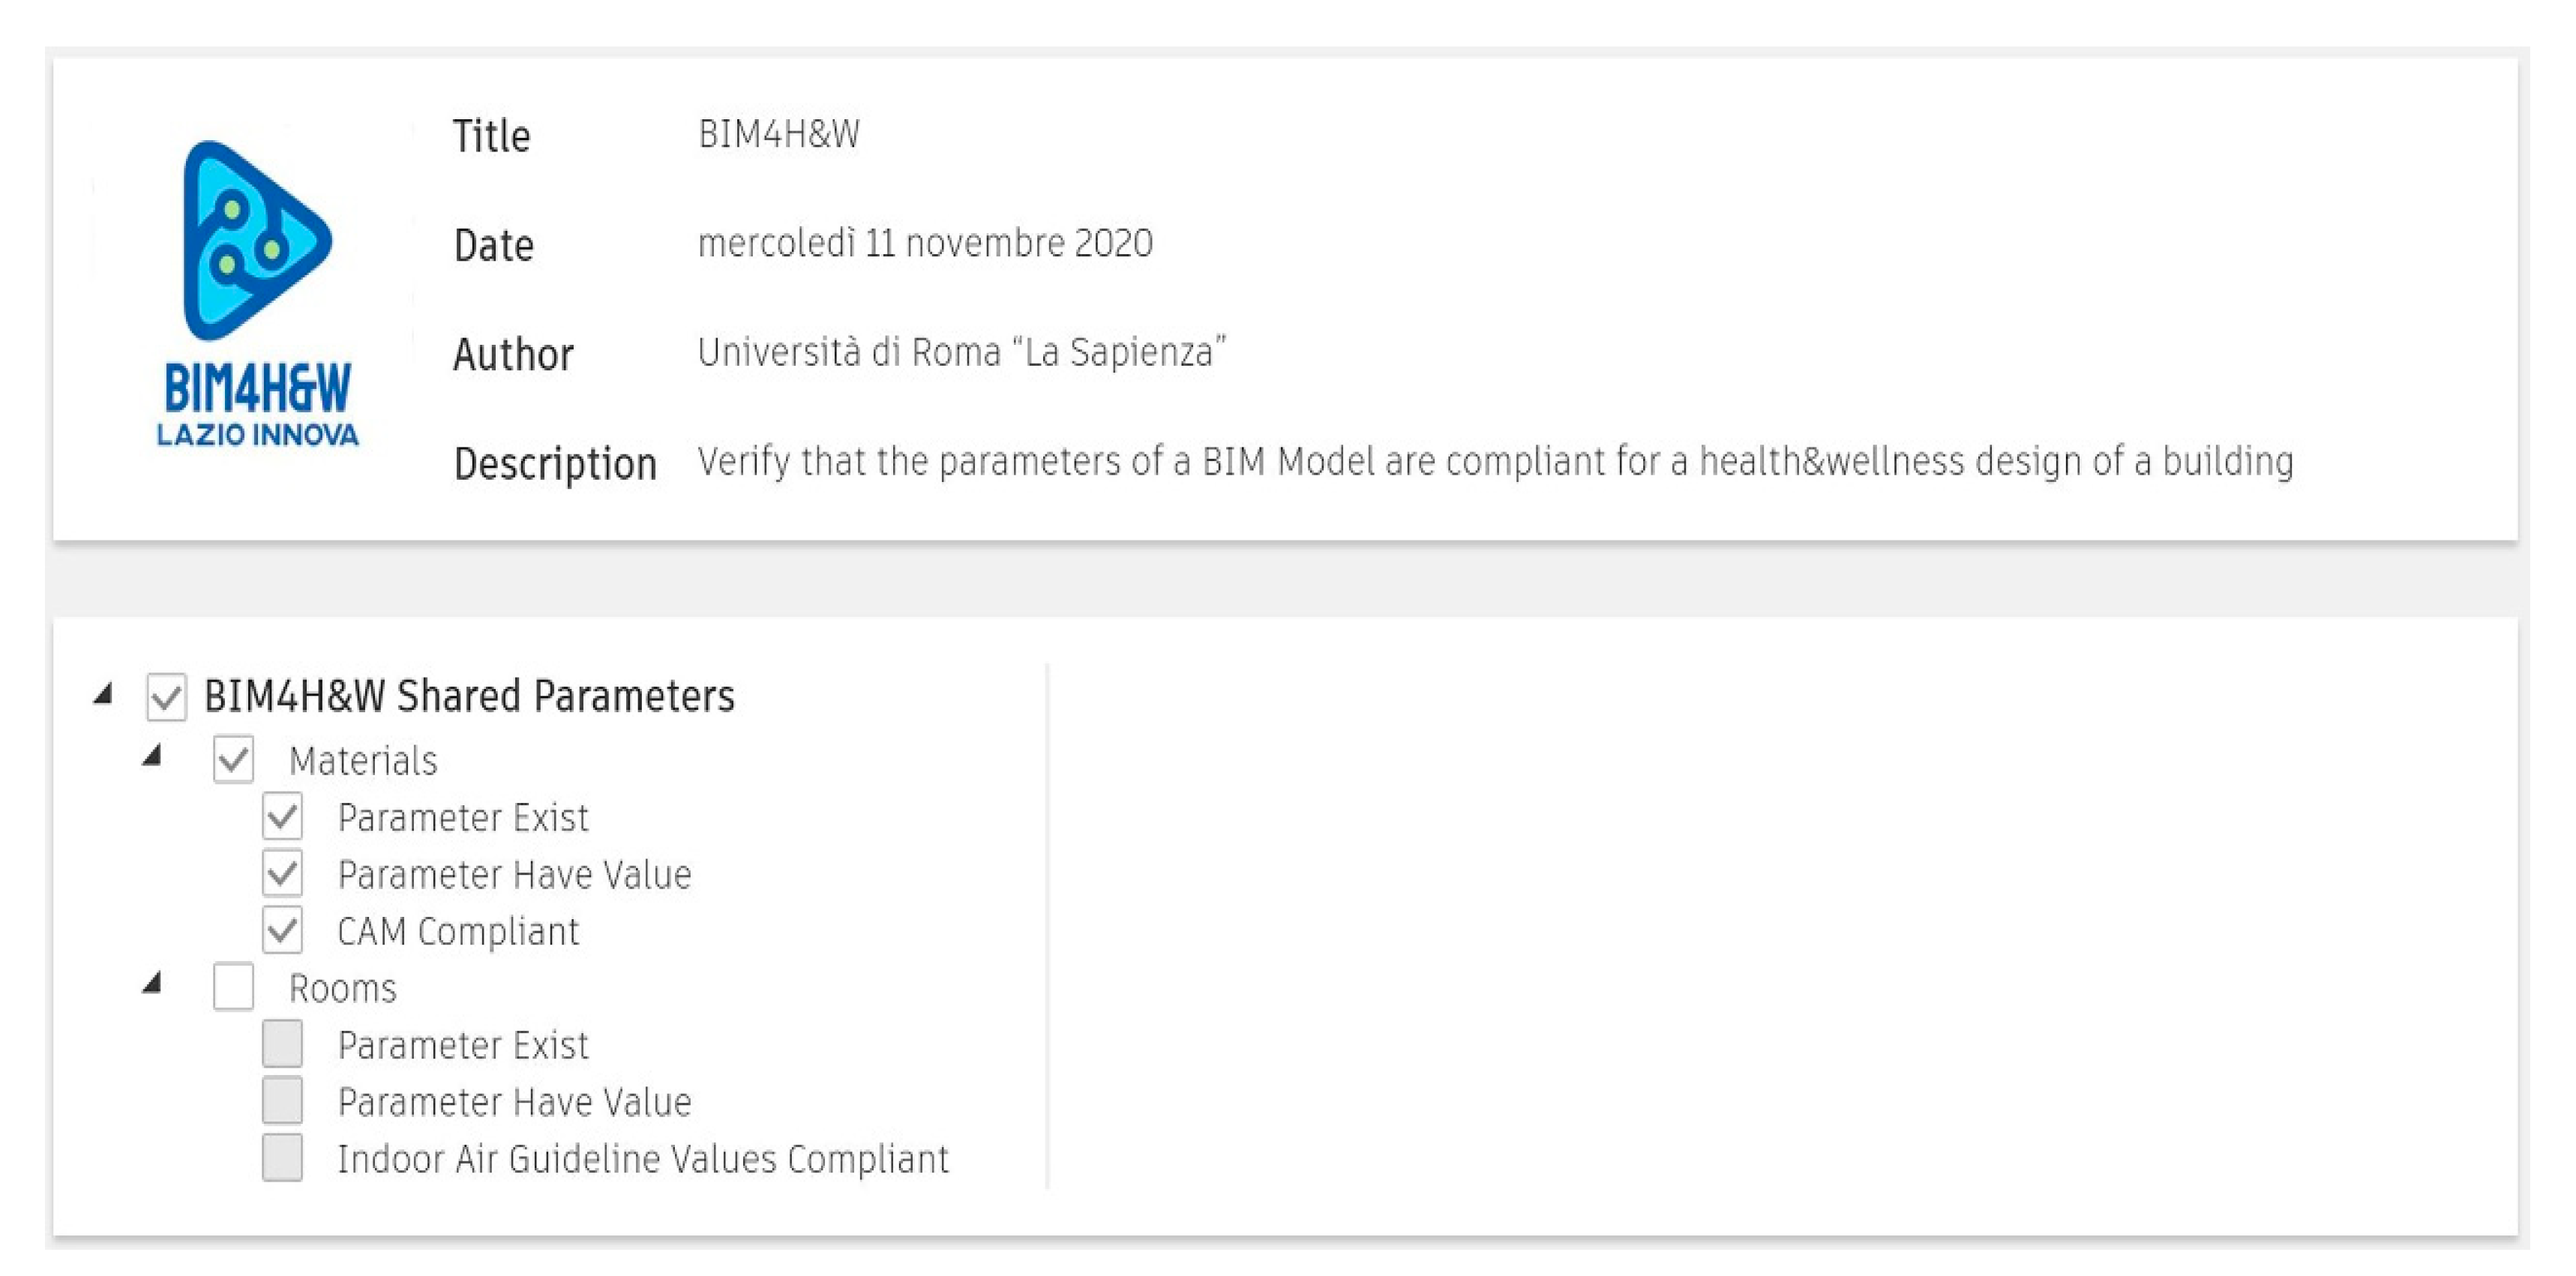Toggle the BIM4H&W Shared Parameters checkbox
2576x1276 pixels.
(x=166, y=697)
